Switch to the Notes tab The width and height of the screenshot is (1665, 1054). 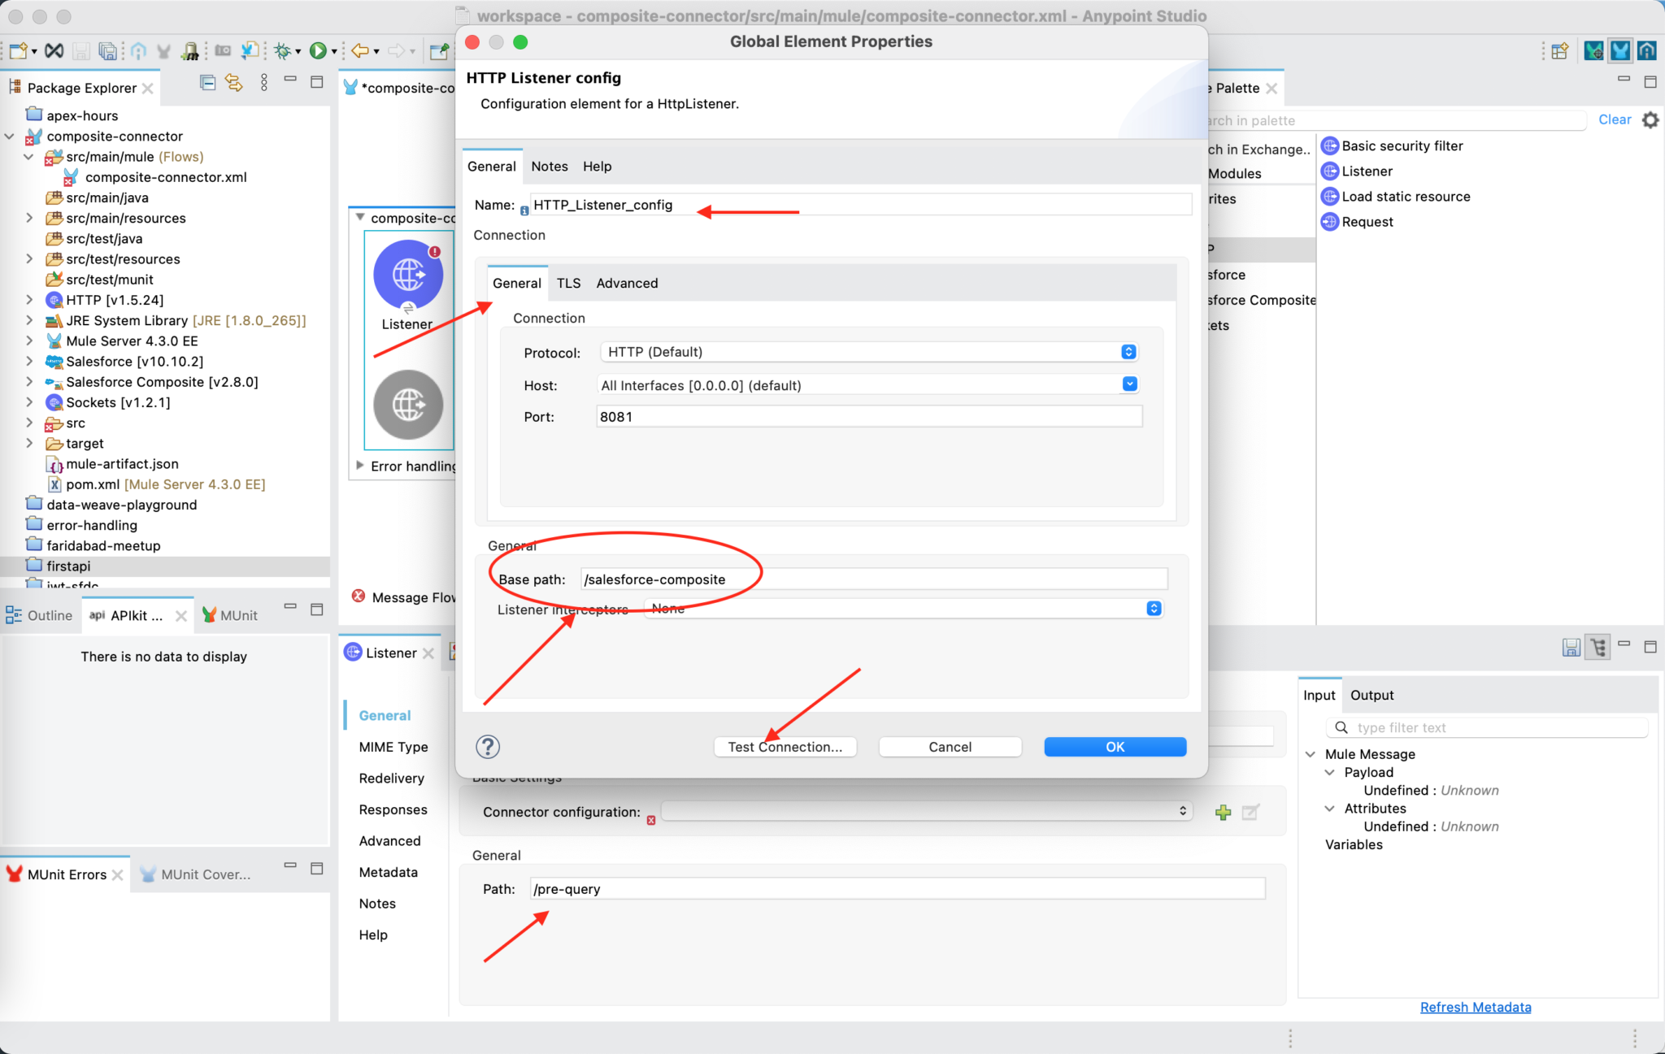pos(549,166)
